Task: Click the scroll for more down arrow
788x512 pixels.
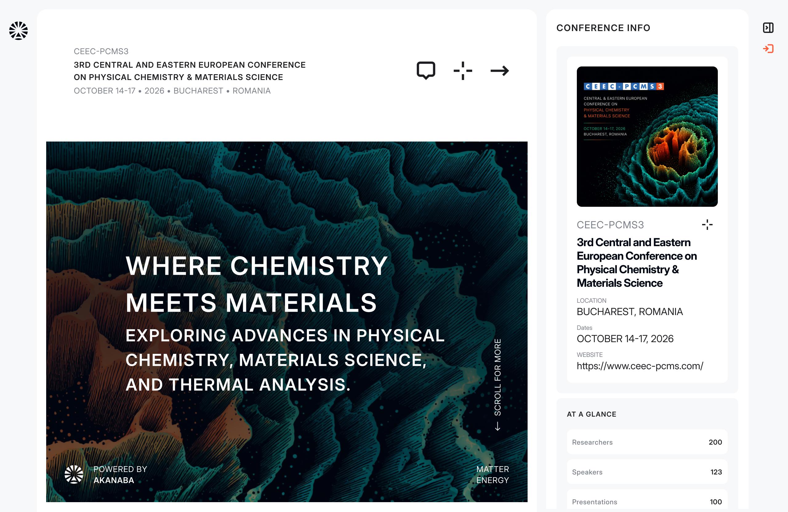Action: [497, 426]
